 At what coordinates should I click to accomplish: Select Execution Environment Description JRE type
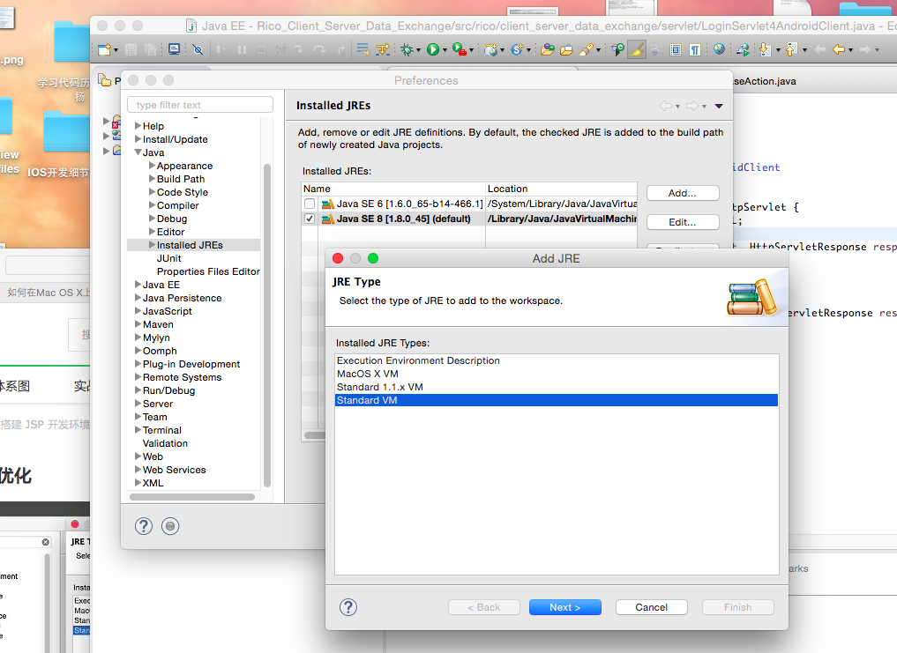(556, 360)
